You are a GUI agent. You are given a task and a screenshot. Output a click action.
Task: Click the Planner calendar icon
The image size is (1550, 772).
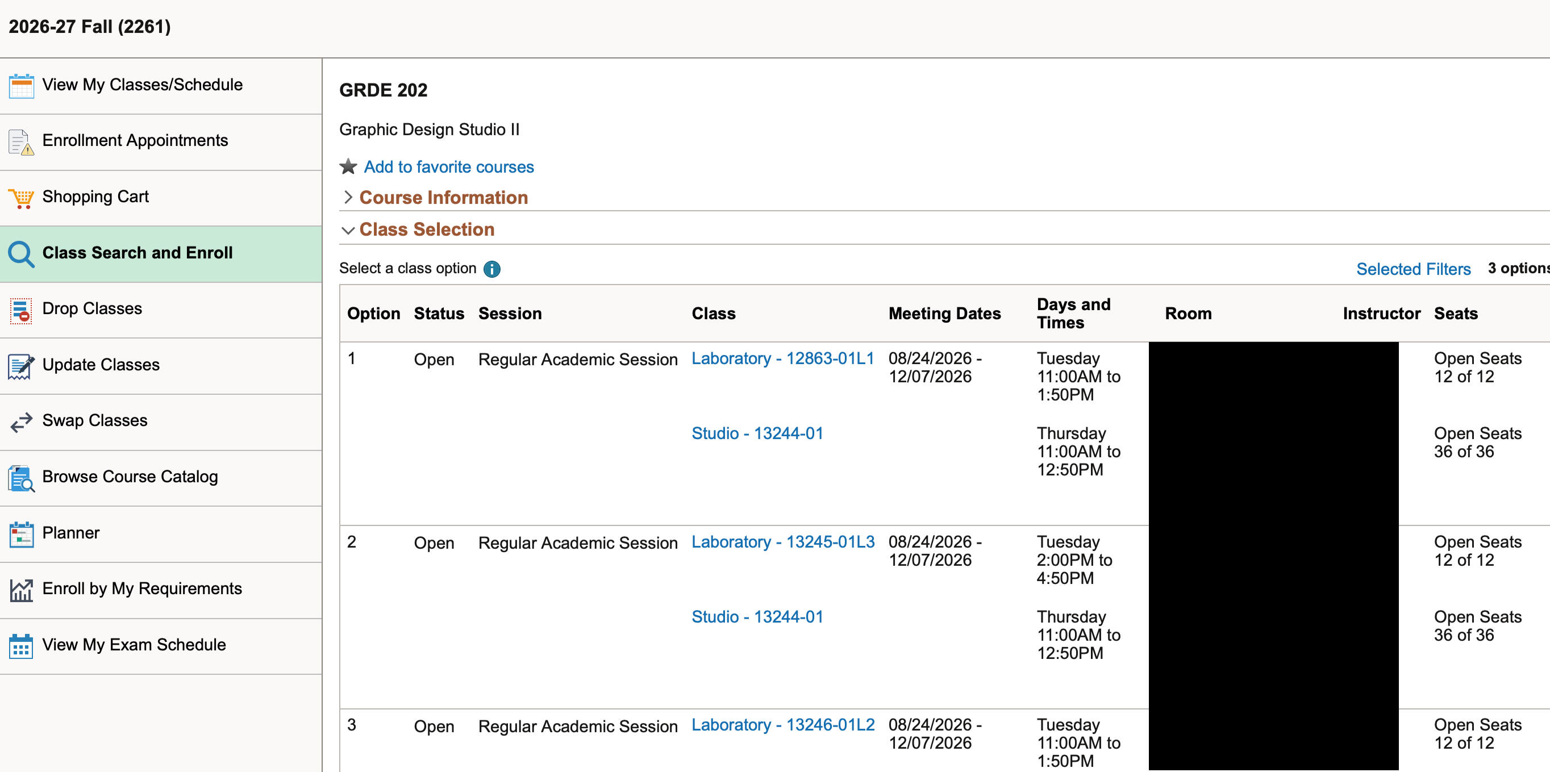tap(21, 534)
